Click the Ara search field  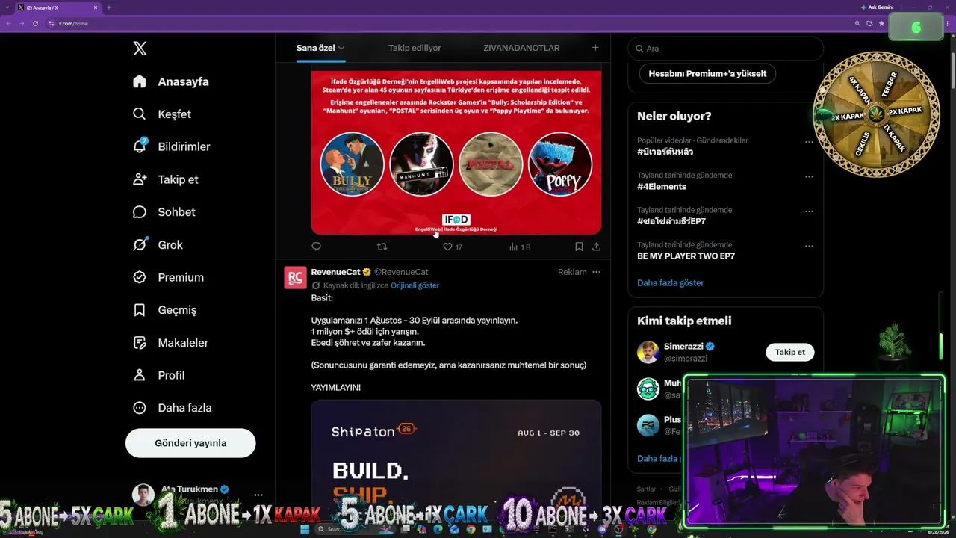(726, 49)
